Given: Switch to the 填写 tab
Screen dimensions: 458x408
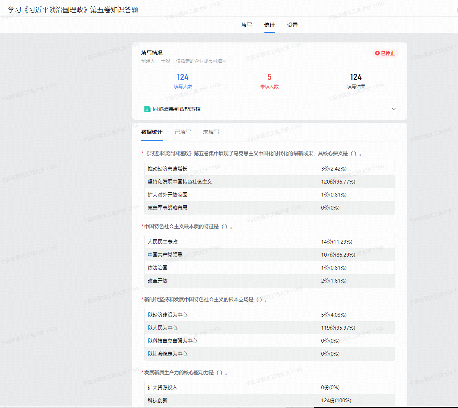Looking at the screenshot, I should tap(246, 25).
